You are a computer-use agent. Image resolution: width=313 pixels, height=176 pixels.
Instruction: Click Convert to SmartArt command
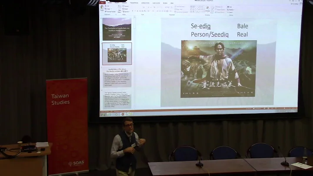[182, 12]
